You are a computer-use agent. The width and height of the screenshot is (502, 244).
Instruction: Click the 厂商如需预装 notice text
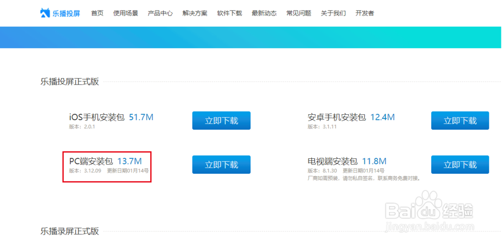(363, 178)
